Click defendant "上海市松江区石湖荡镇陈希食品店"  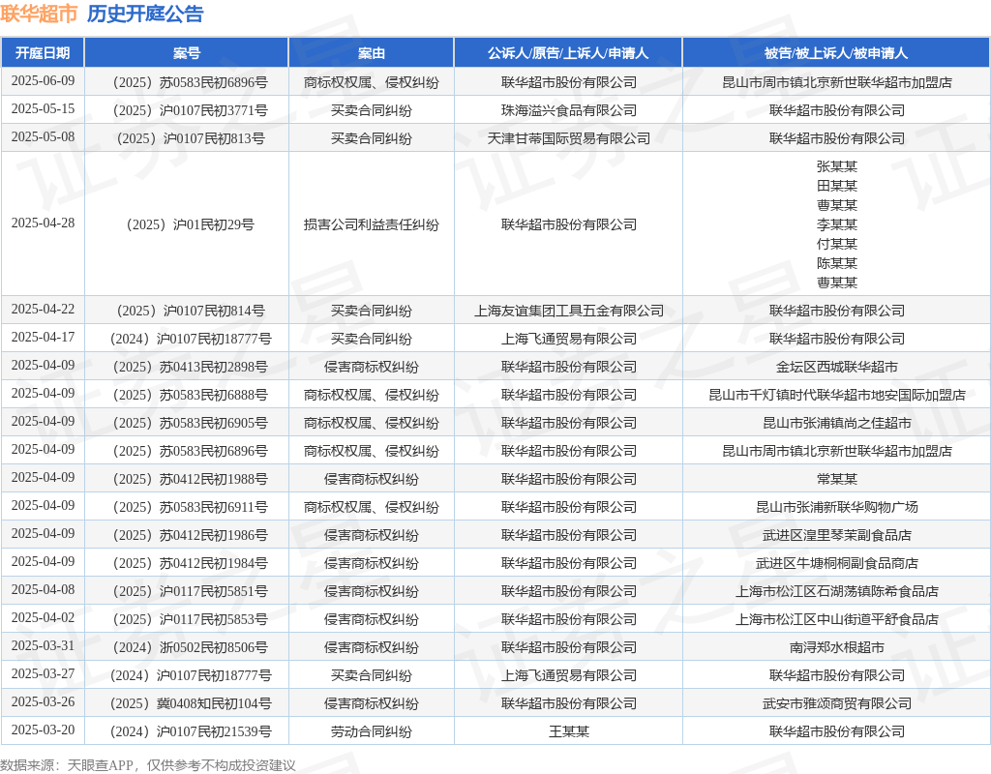(x=837, y=591)
